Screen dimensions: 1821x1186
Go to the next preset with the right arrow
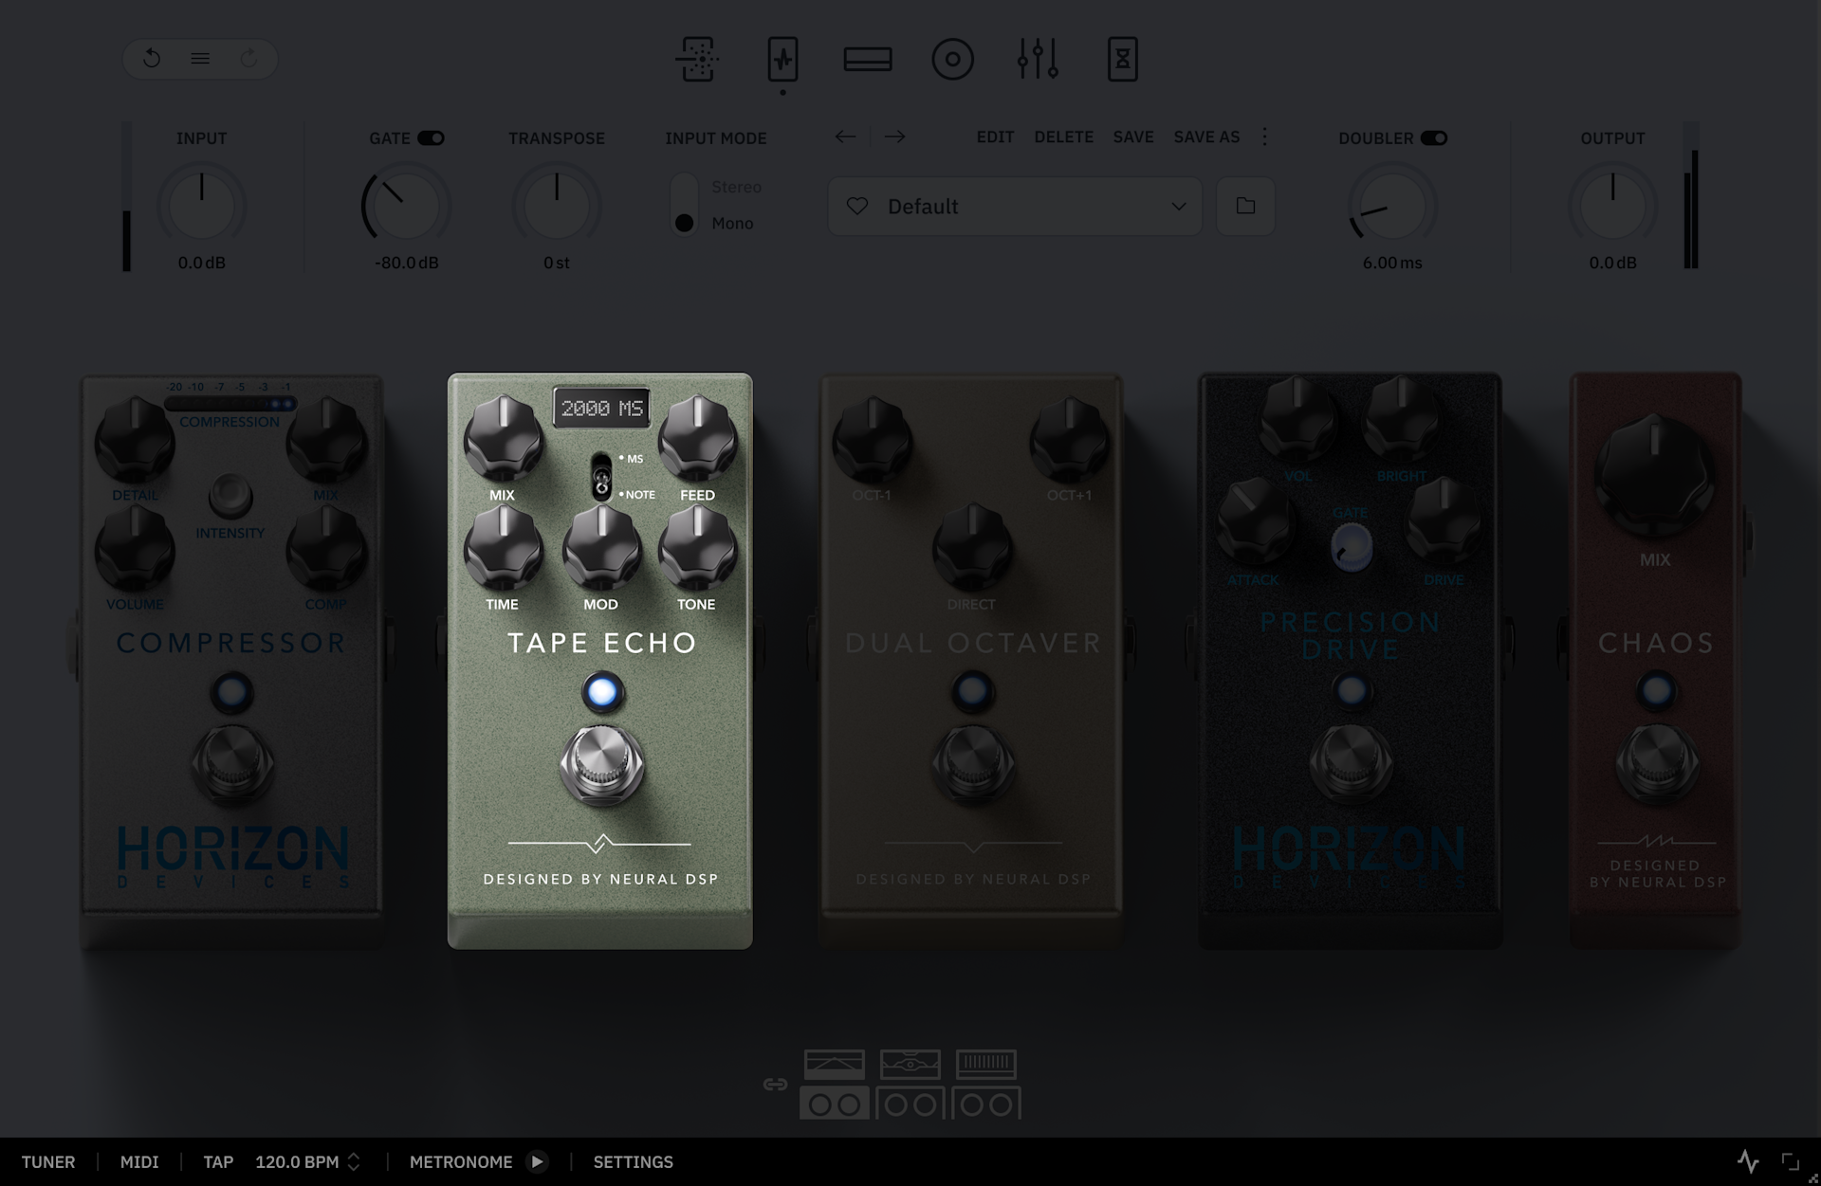[894, 137]
